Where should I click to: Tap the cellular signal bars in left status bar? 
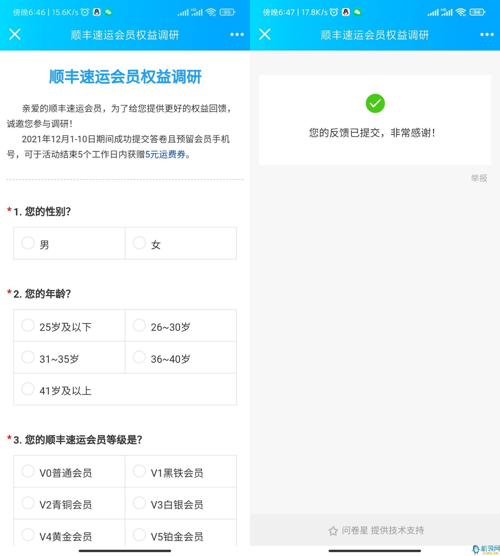[183, 12]
